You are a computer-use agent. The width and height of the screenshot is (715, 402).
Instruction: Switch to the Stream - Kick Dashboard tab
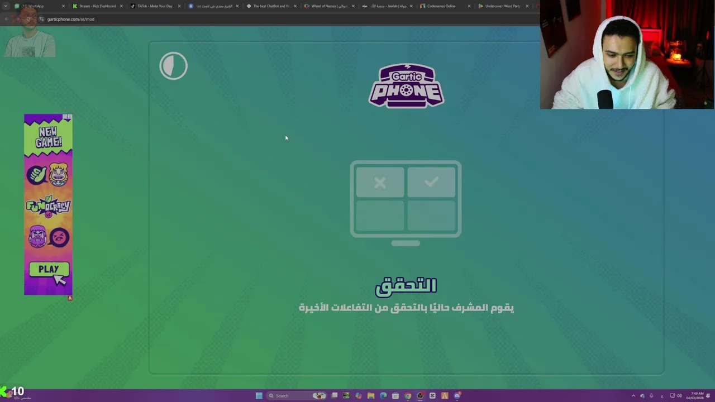coord(97,6)
